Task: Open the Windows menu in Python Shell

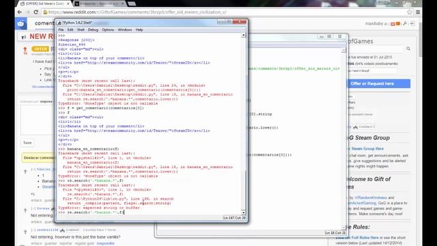Action: 124,30
